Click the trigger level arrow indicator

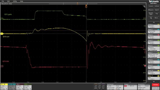[x=145, y=66]
